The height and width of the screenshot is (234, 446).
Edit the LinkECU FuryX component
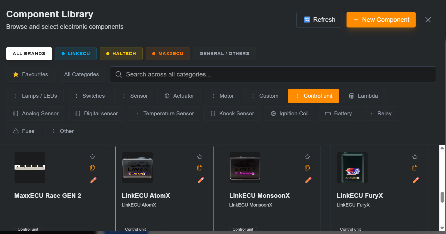[416, 180]
